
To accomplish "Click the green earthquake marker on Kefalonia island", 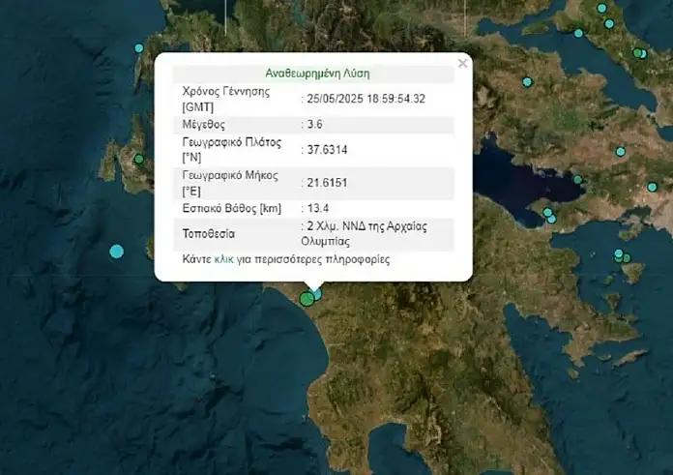I will tap(139, 160).
